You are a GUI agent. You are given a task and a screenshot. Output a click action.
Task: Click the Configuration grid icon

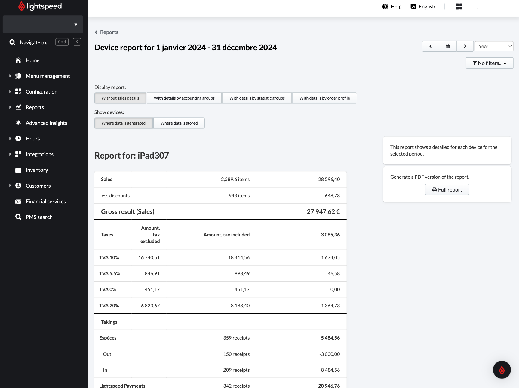(x=18, y=92)
